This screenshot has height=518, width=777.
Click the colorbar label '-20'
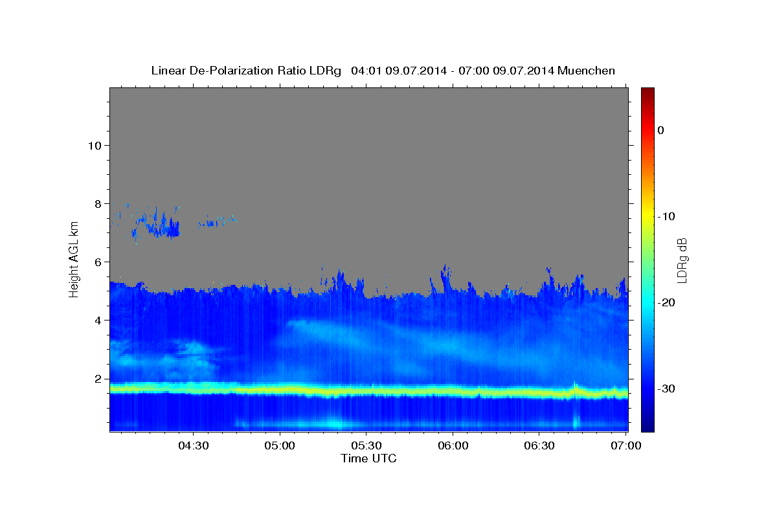(x=666, y=302)
